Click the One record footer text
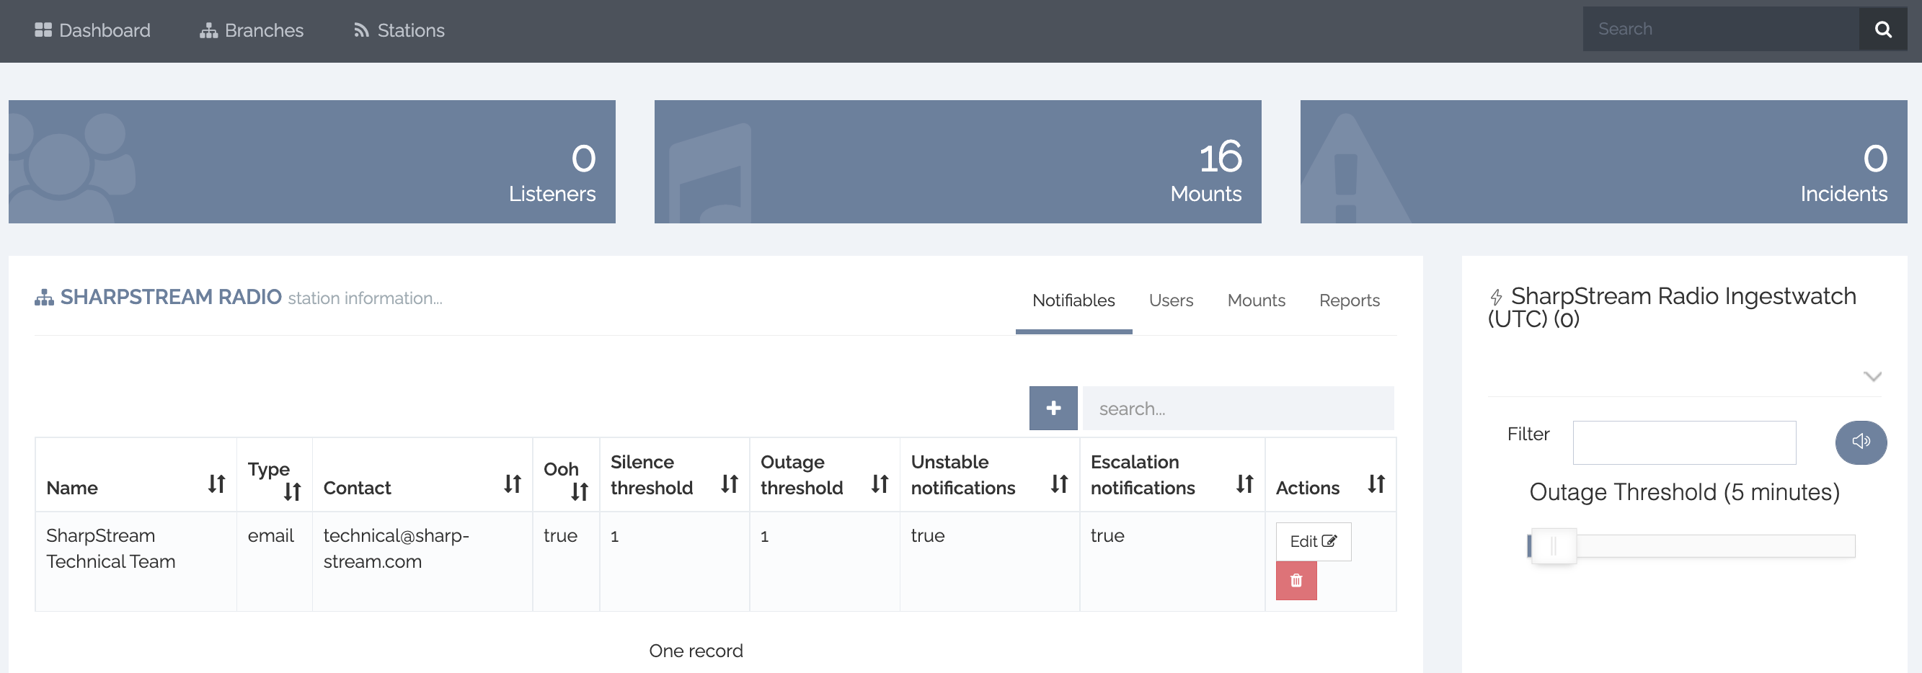The image size is (1922, 673). click(696, 651)
